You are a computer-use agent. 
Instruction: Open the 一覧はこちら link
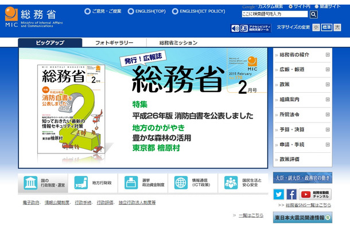(251, 215)
